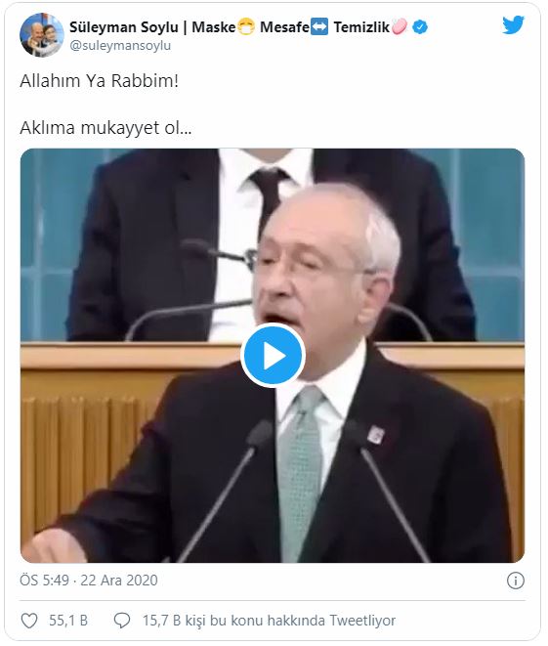
Task: Click the left-right arrow emoji after Mesafe
Action: coord(319,27)
